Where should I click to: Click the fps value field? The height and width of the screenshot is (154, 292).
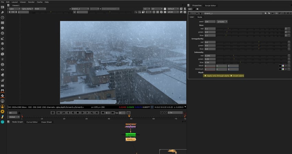122,113
